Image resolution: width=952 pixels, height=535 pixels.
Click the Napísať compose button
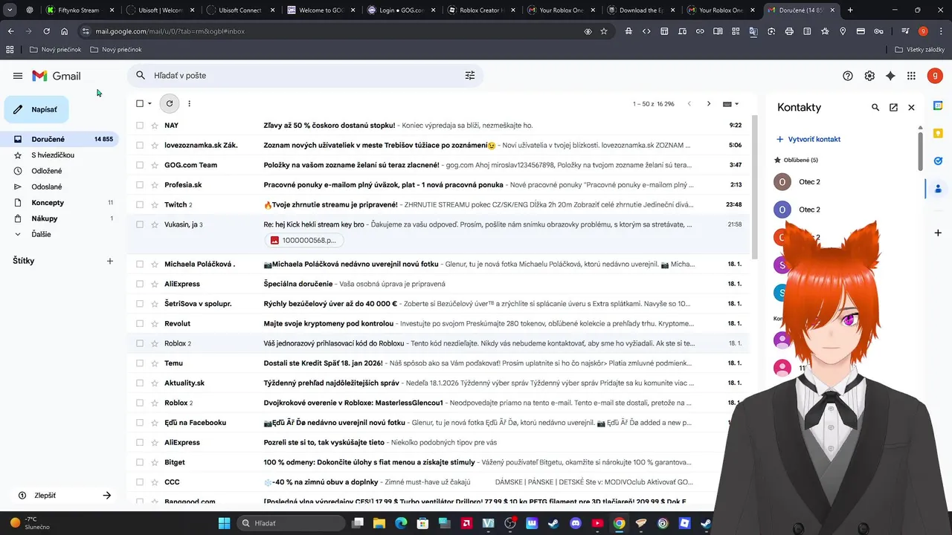(x=36, y=109)
